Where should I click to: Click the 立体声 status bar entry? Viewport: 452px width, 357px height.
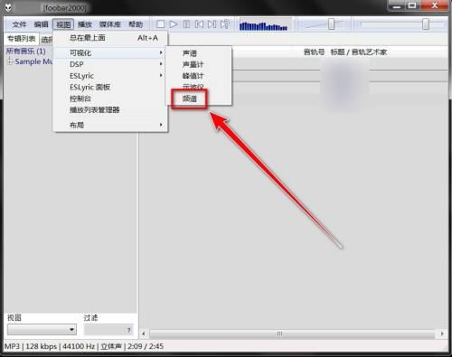[111, 346]
